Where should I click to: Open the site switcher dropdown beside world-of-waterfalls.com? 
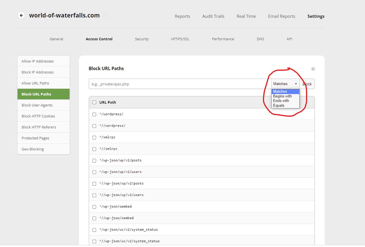pos(106,16)
